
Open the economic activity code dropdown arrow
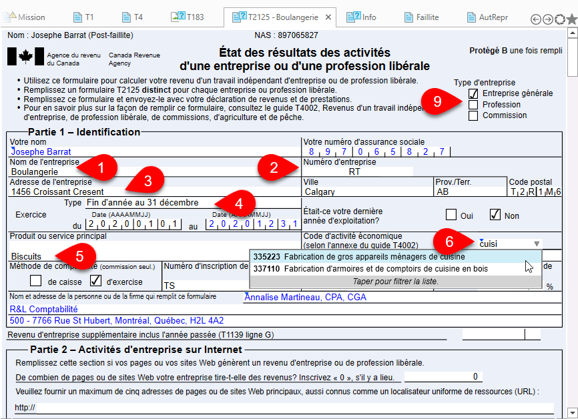537,244
